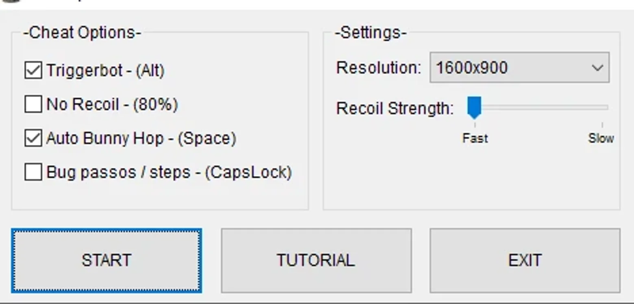
Task: Select the Fast tick label under the slider
Action: pyautogui.click(x=475, y=138)
